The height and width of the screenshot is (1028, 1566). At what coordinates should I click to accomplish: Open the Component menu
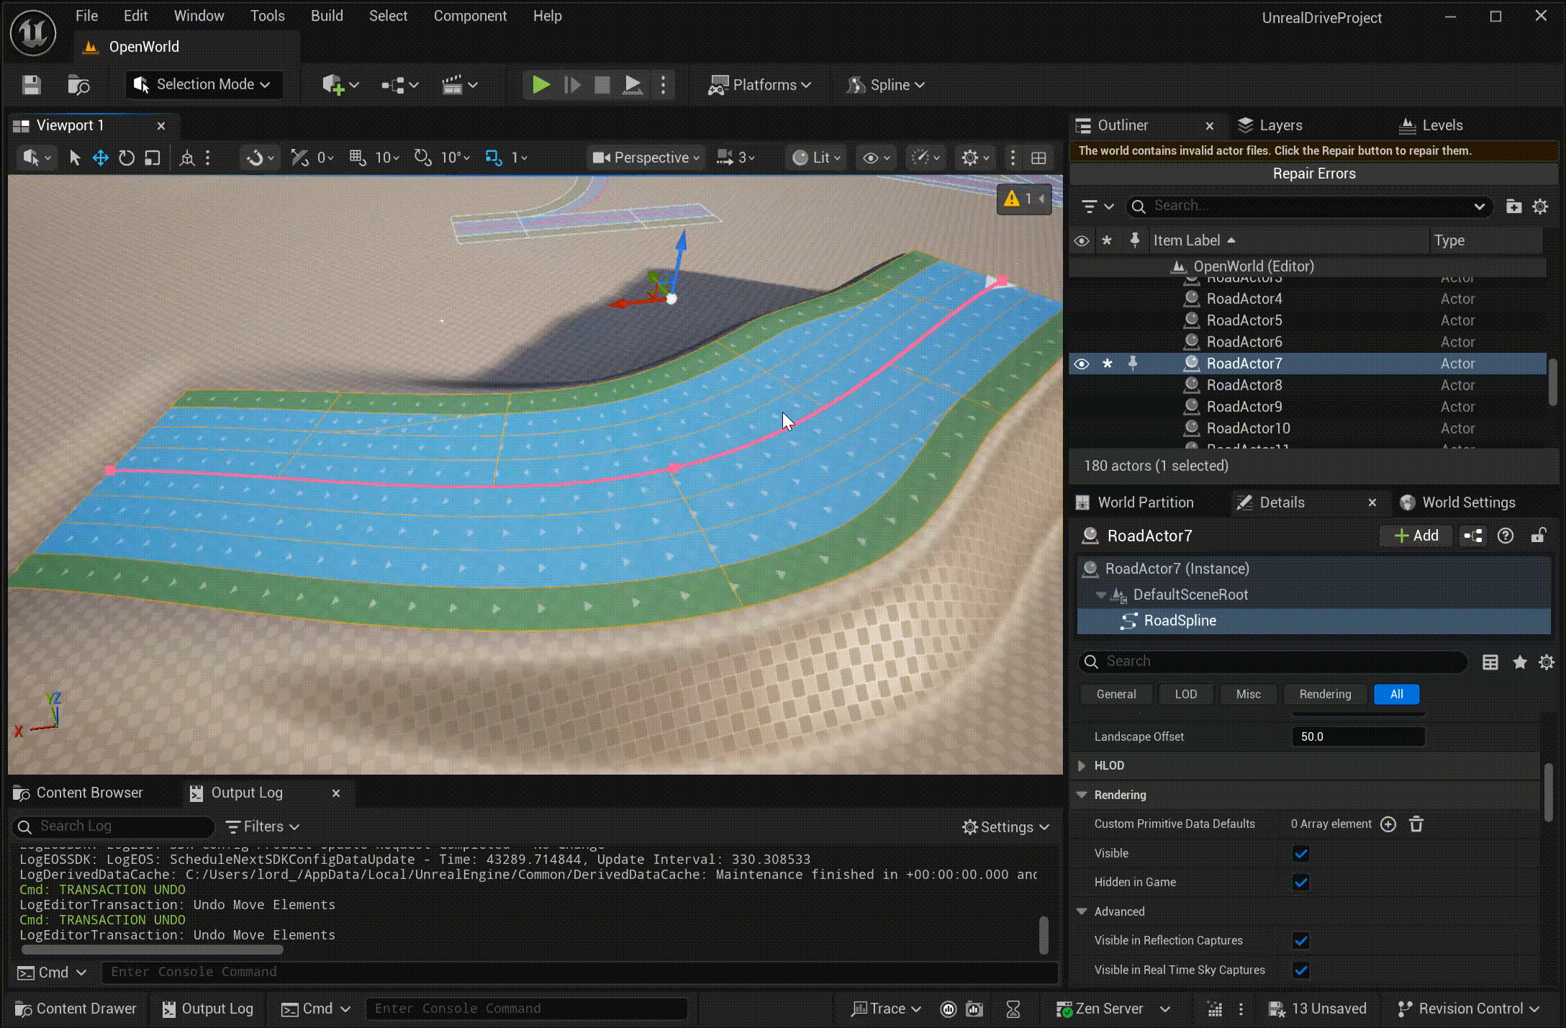(x=470, y=16)
